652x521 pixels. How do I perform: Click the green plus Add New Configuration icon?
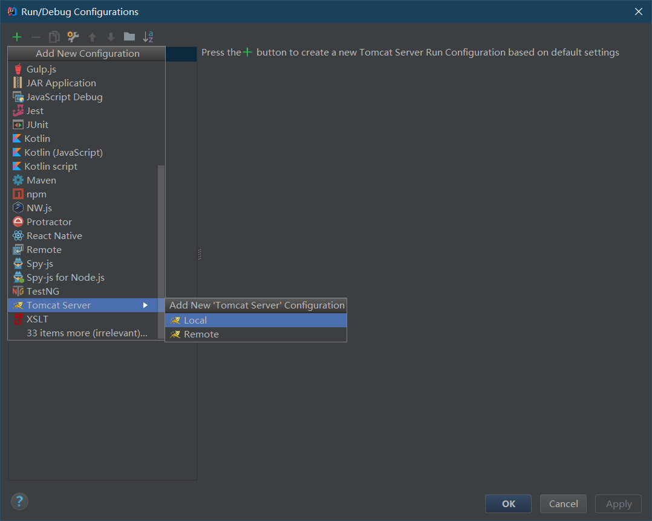(17, 37)
